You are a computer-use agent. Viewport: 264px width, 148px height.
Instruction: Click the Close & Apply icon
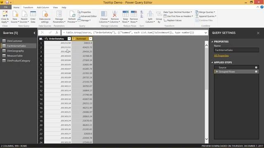[x=5, y=14]
